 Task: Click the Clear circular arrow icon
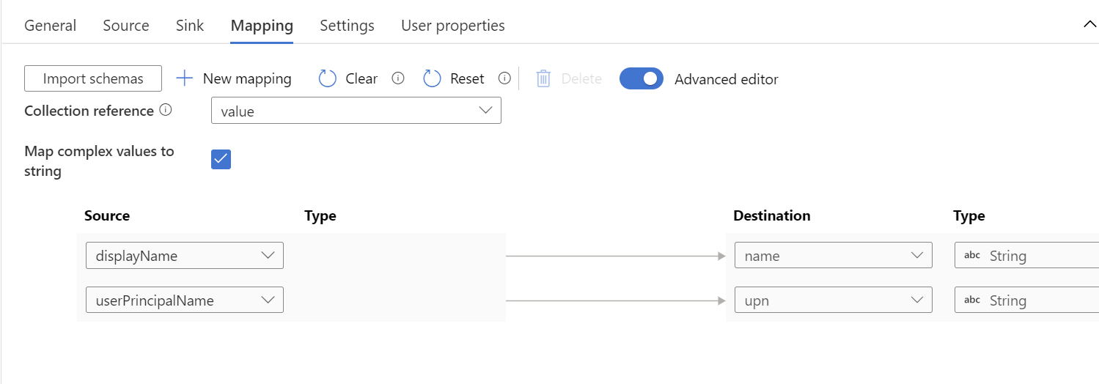tap(327, 78)
